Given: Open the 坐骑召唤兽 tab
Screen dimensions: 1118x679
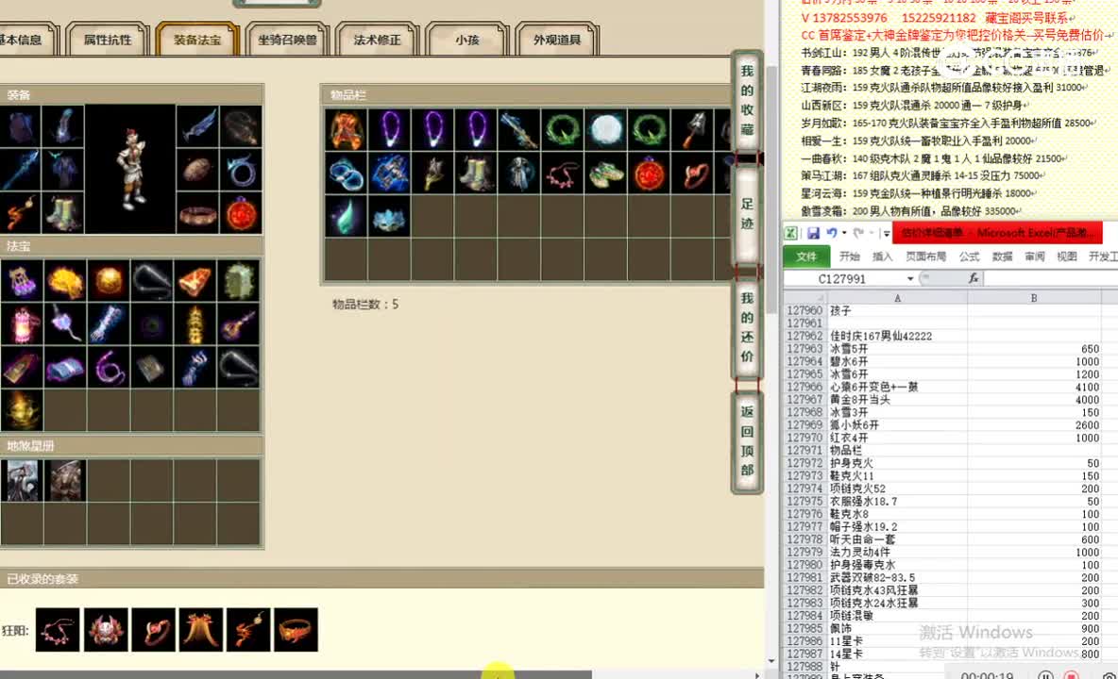Looking at the screenshot, I should coord(287,40).
